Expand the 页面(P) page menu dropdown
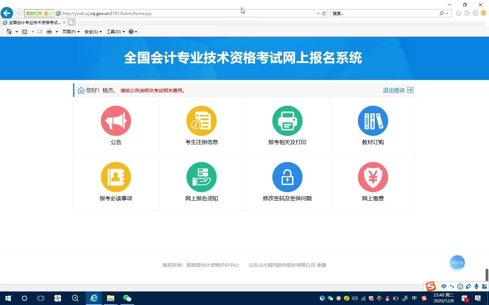489x305 pixels. tap(71, 32)
